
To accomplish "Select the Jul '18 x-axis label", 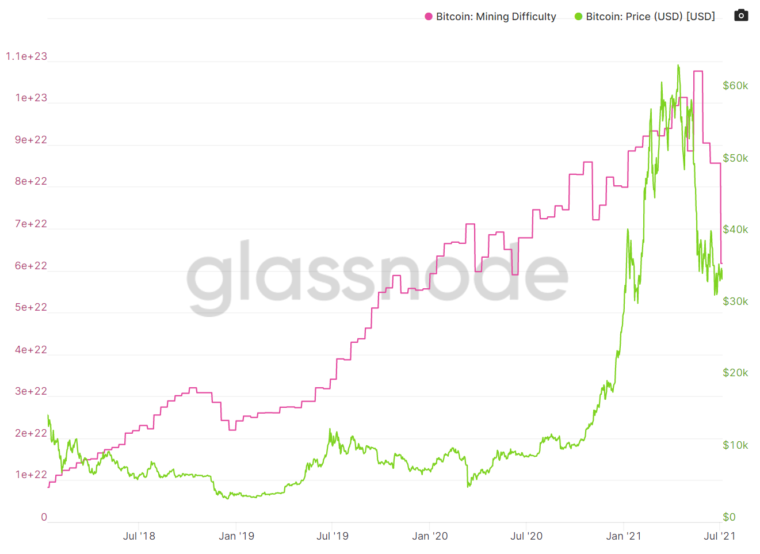I will pyautogui.click(x=139, y=536).
